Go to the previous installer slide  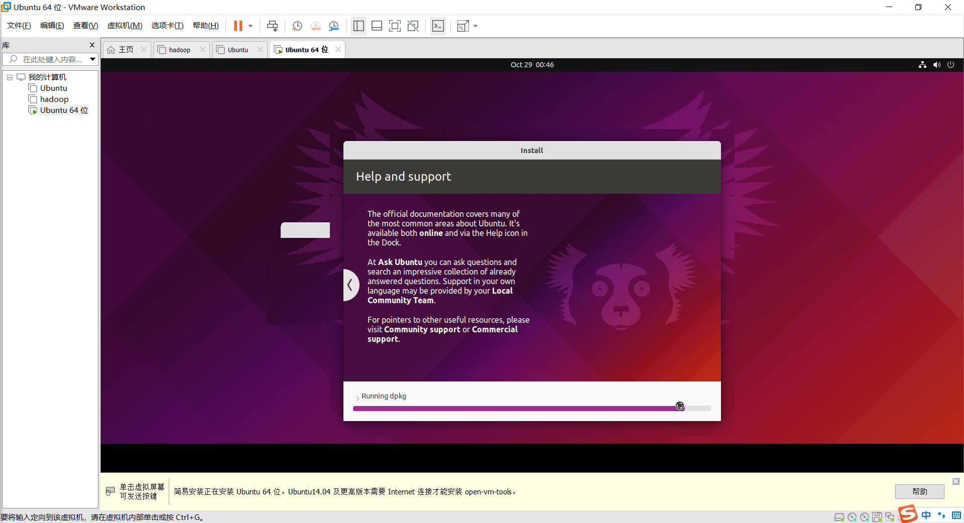point(350,285)
